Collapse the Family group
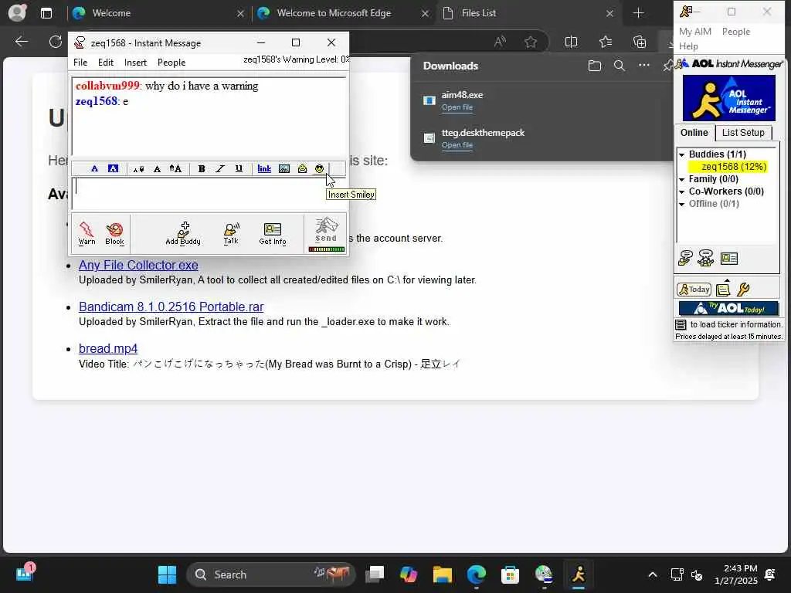Screen dimensions: 791x593 pyautogui.click(x=681, y=179)
